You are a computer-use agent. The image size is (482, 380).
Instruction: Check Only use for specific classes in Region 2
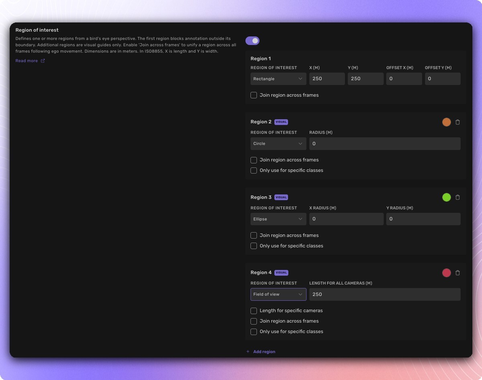(x=254, y=171)
